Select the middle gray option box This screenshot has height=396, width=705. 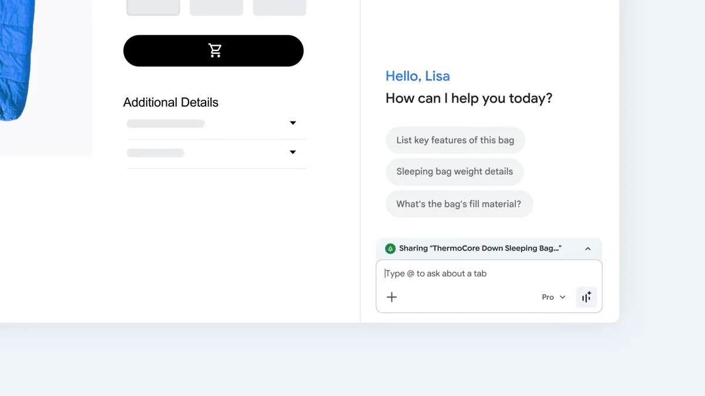(216, 7)
